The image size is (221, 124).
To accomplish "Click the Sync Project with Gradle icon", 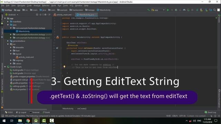I will (197, 10).
